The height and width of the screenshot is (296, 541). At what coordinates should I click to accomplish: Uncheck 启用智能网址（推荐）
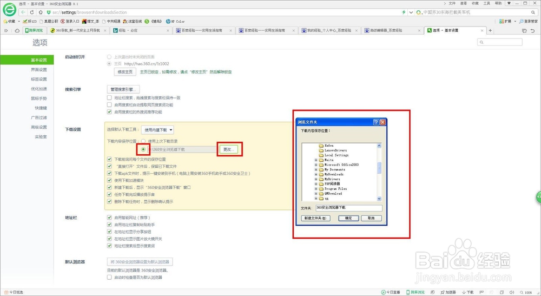pyautogui.click(x=109, y=218)
